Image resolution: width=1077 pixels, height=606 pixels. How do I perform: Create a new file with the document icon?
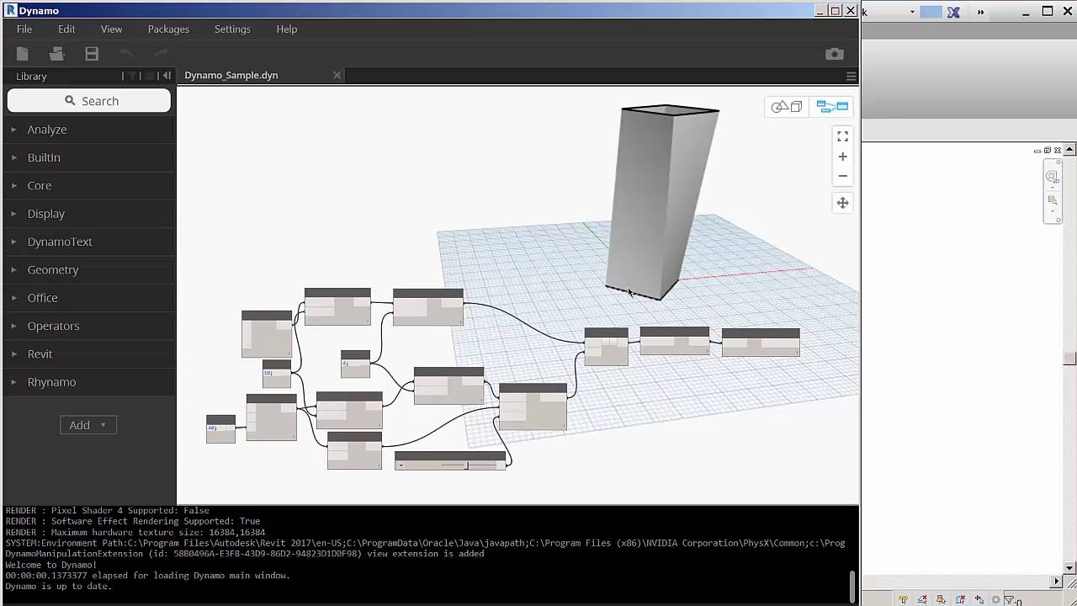pyautogui.click(x=22, y=53)
